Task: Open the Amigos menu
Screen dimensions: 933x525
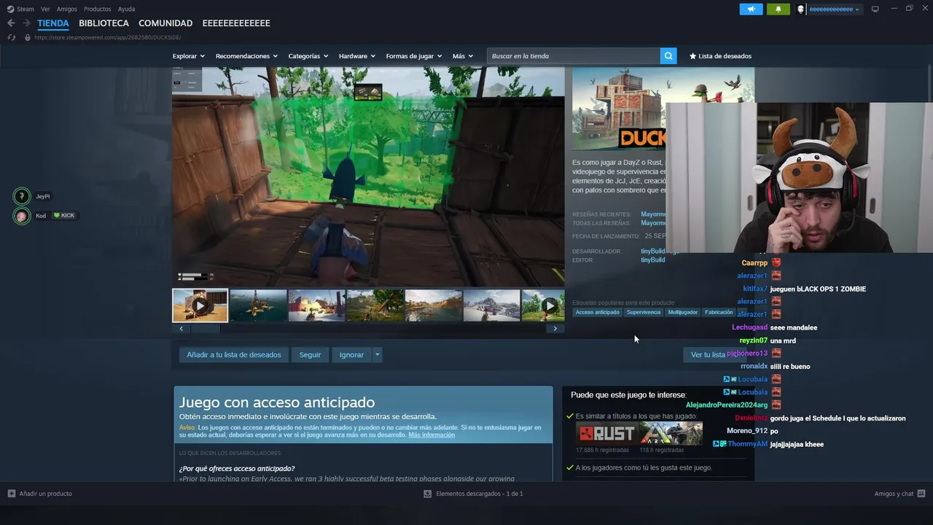Action: (x=67, y=9)
